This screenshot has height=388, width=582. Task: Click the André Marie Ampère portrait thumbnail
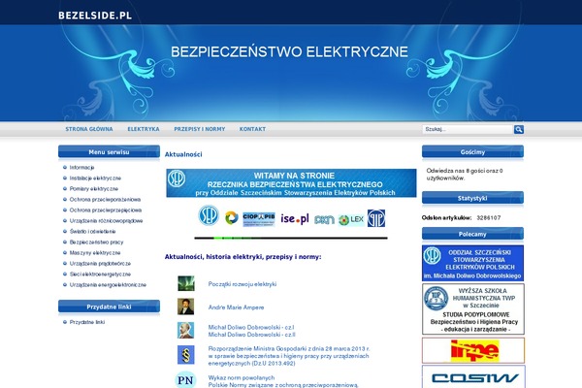184,307
